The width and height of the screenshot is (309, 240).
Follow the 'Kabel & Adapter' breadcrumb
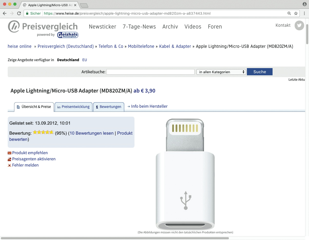[175, 47]
